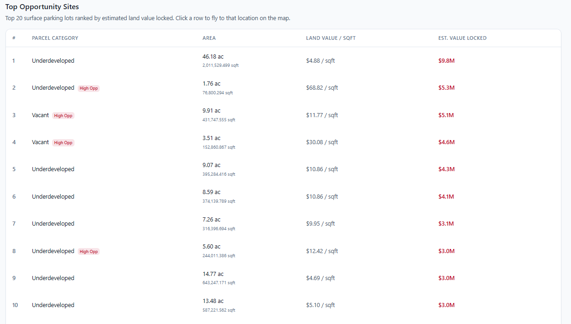Click the High Opp badge on row 3

pos(63,116)
